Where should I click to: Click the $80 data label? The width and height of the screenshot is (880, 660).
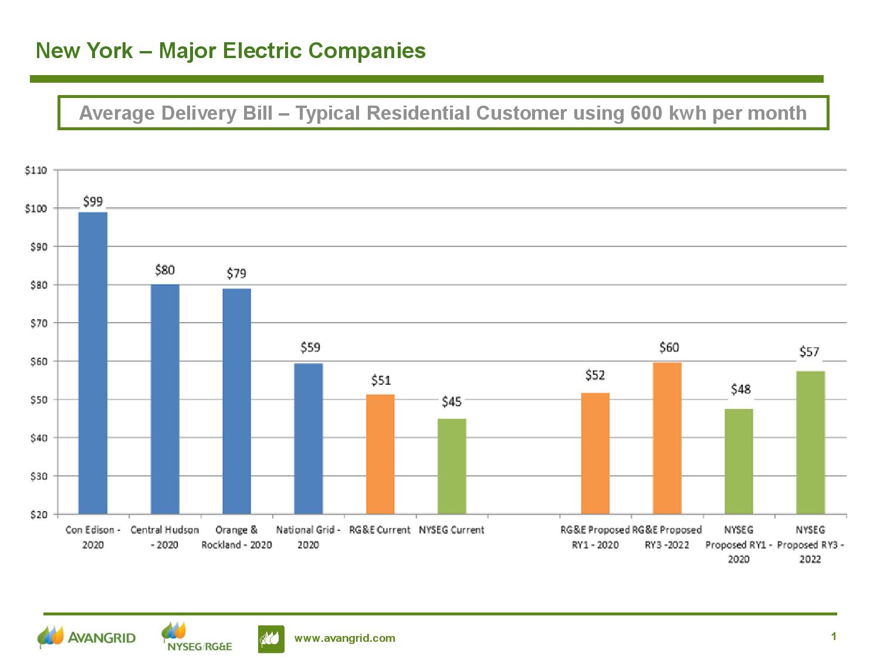[165, 270]
